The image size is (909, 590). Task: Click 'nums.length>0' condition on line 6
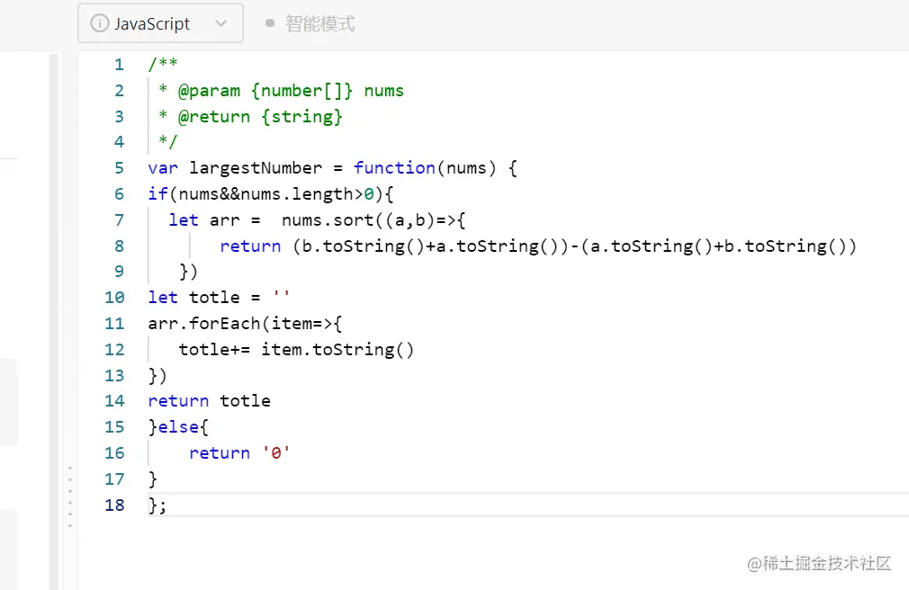(307, 194)
